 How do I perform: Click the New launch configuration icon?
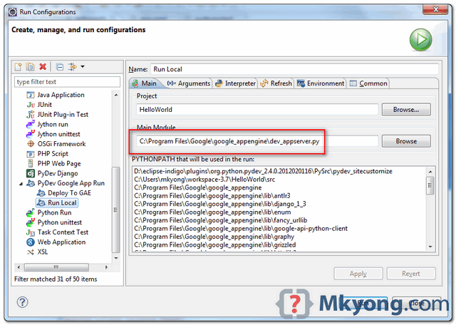18,67
